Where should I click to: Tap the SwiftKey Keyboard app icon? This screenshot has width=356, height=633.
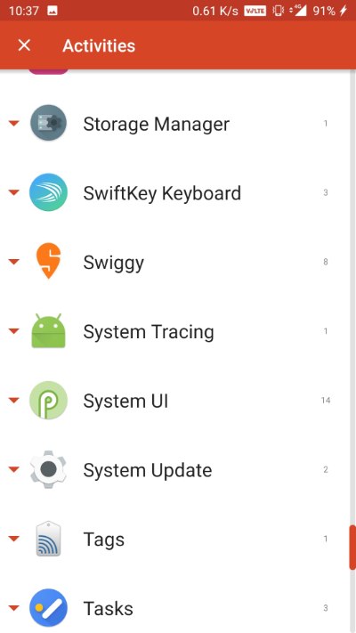coord(48,192)
